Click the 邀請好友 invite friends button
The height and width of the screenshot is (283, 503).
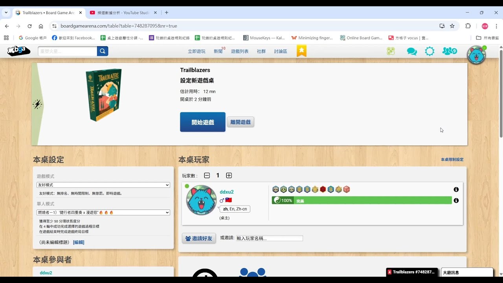point(199,238)
